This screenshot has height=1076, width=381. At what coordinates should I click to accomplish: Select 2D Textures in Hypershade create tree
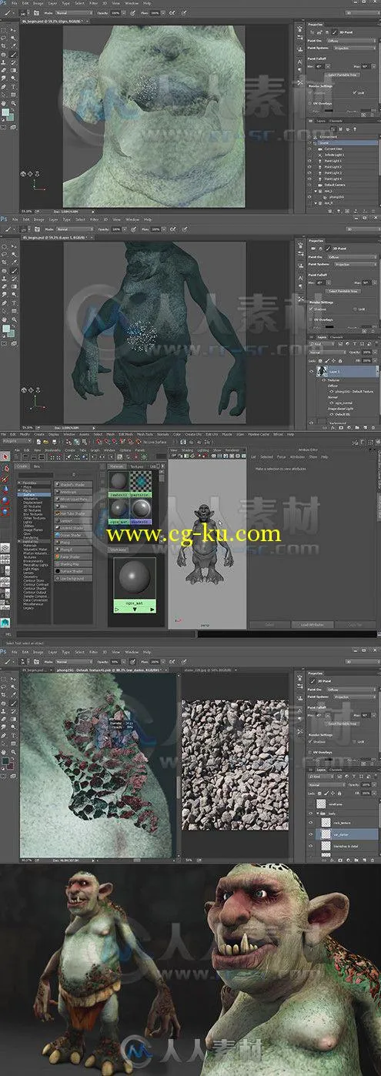coord(33,506)
